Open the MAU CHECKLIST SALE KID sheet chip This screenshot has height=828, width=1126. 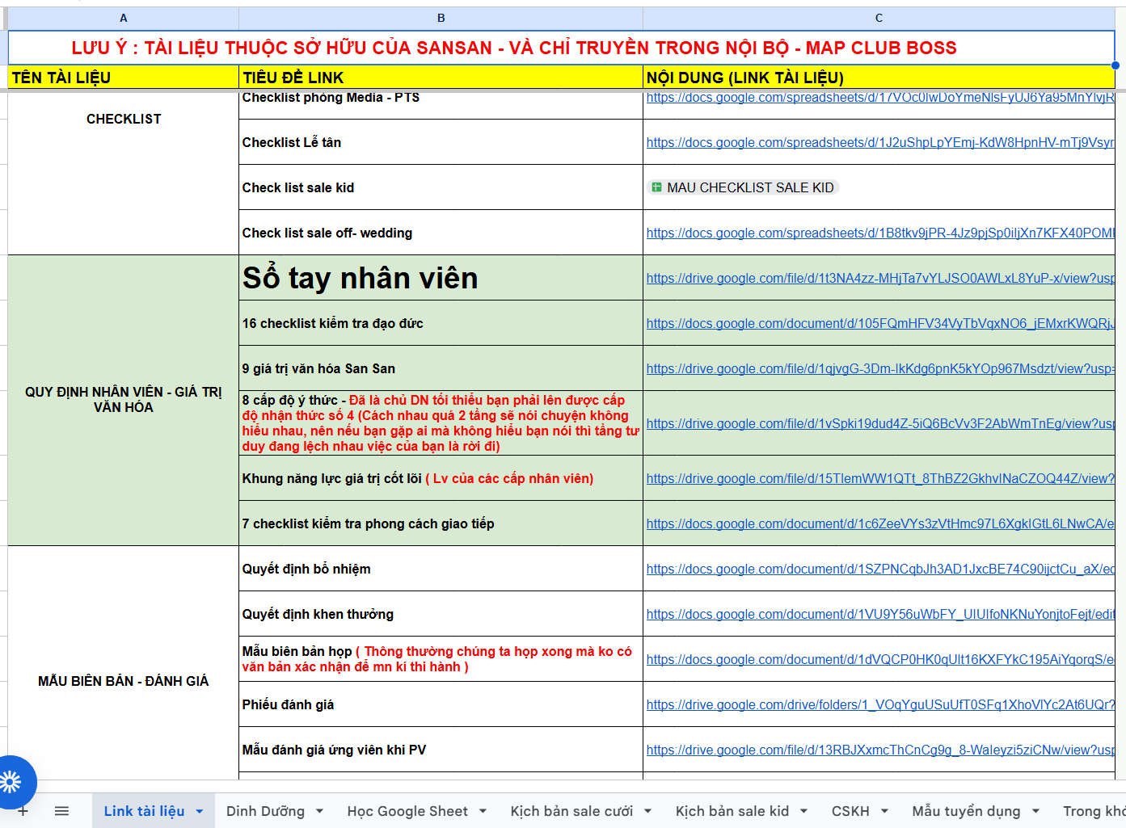(743, 187)
